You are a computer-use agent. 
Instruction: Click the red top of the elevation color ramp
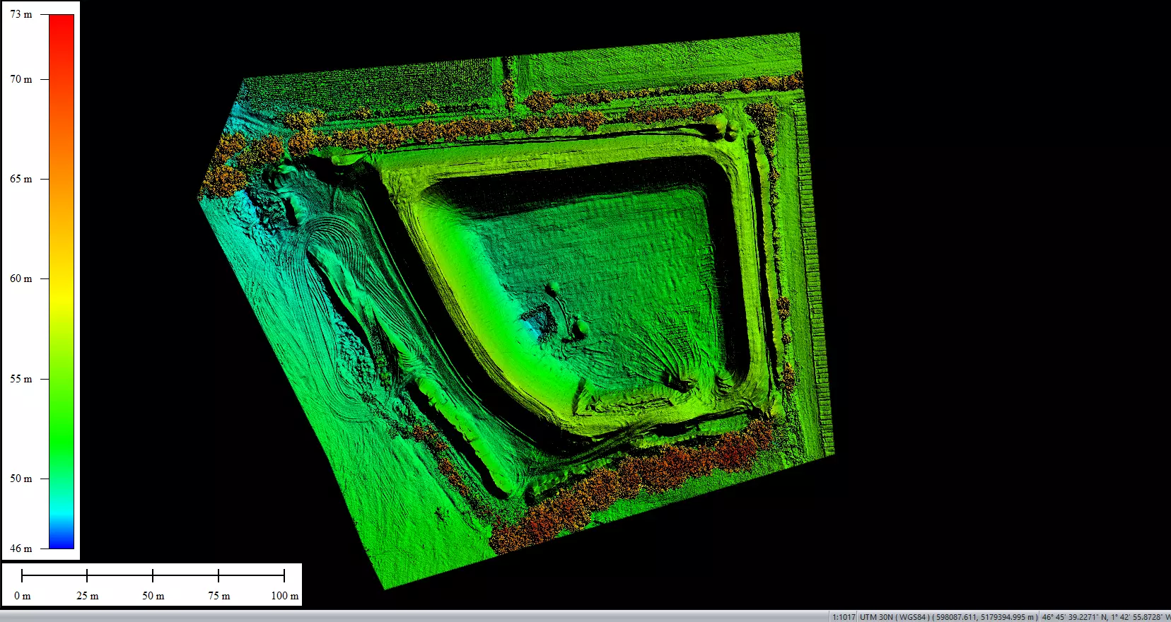[62, 21]
